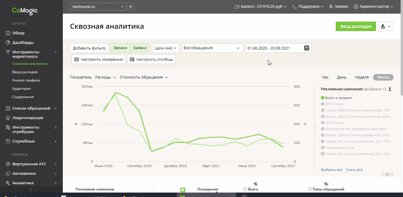Click Выбрать всё link
Image resolution: width=403 pixels, height=197 pixels.
tap(332, 170)
